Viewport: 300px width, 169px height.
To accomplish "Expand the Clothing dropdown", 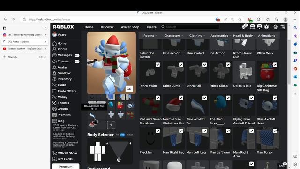I will [x=197, y=36].
